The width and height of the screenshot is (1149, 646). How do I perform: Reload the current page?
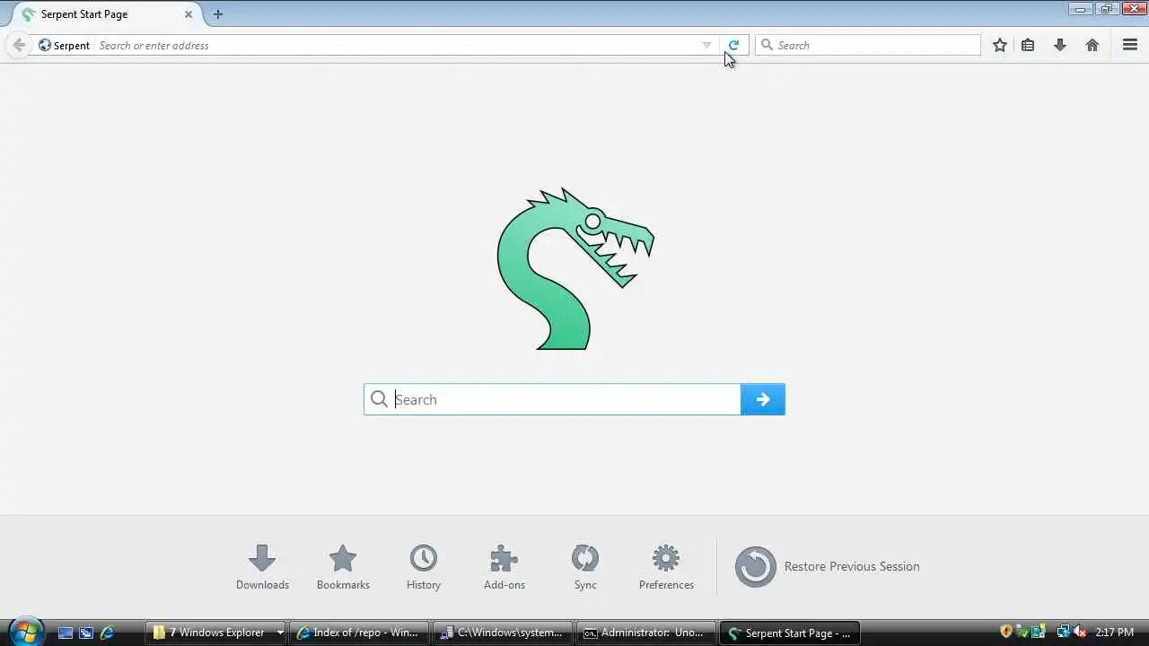(733, 45)
